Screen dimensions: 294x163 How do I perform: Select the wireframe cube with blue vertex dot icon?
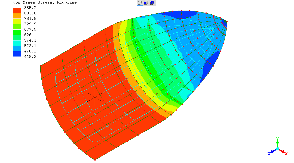tap(139, 3)
